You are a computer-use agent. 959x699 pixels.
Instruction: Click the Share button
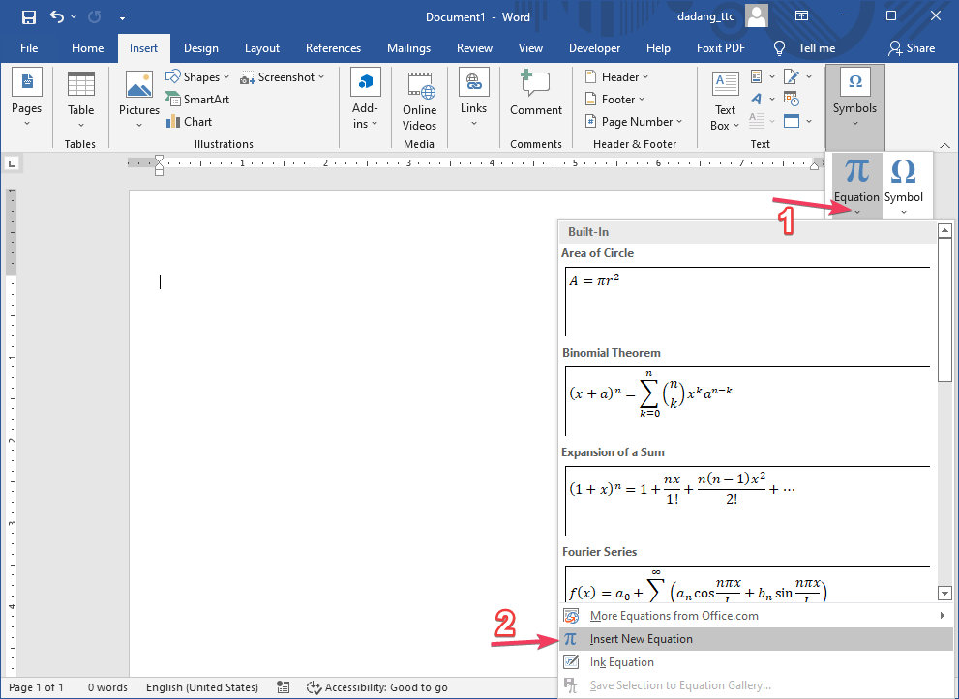point(911,47)
